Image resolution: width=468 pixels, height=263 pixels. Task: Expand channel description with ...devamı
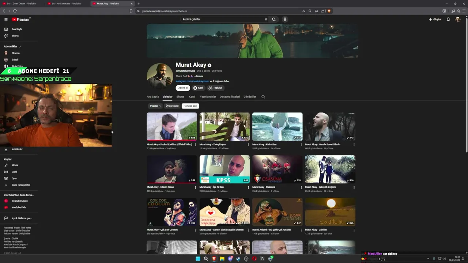pos(198,76)
